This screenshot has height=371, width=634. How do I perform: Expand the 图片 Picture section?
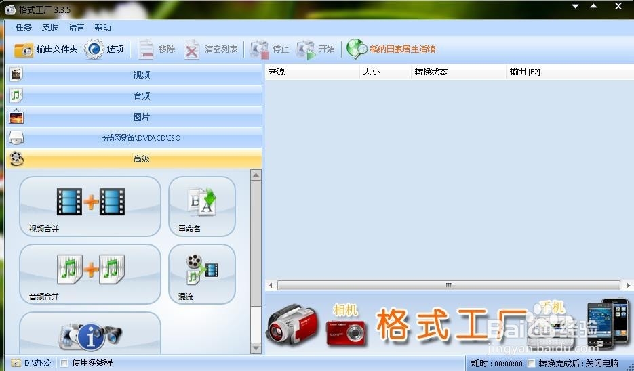point(134,116)
